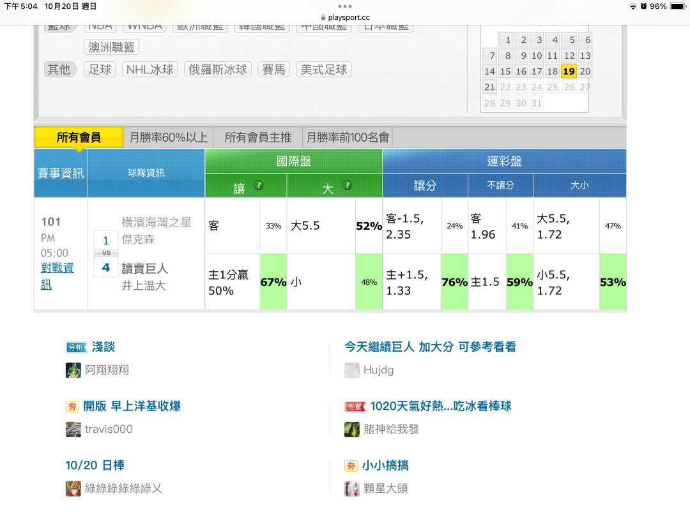
Task: Click the 其他 category label
Action: point(59,70)
